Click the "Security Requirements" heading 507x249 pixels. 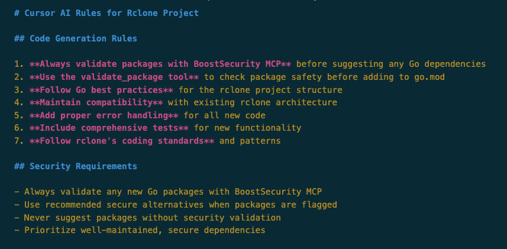click(83, 166)
